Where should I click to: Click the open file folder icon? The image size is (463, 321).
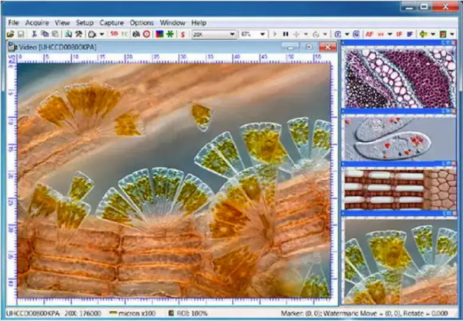(11, 34)
